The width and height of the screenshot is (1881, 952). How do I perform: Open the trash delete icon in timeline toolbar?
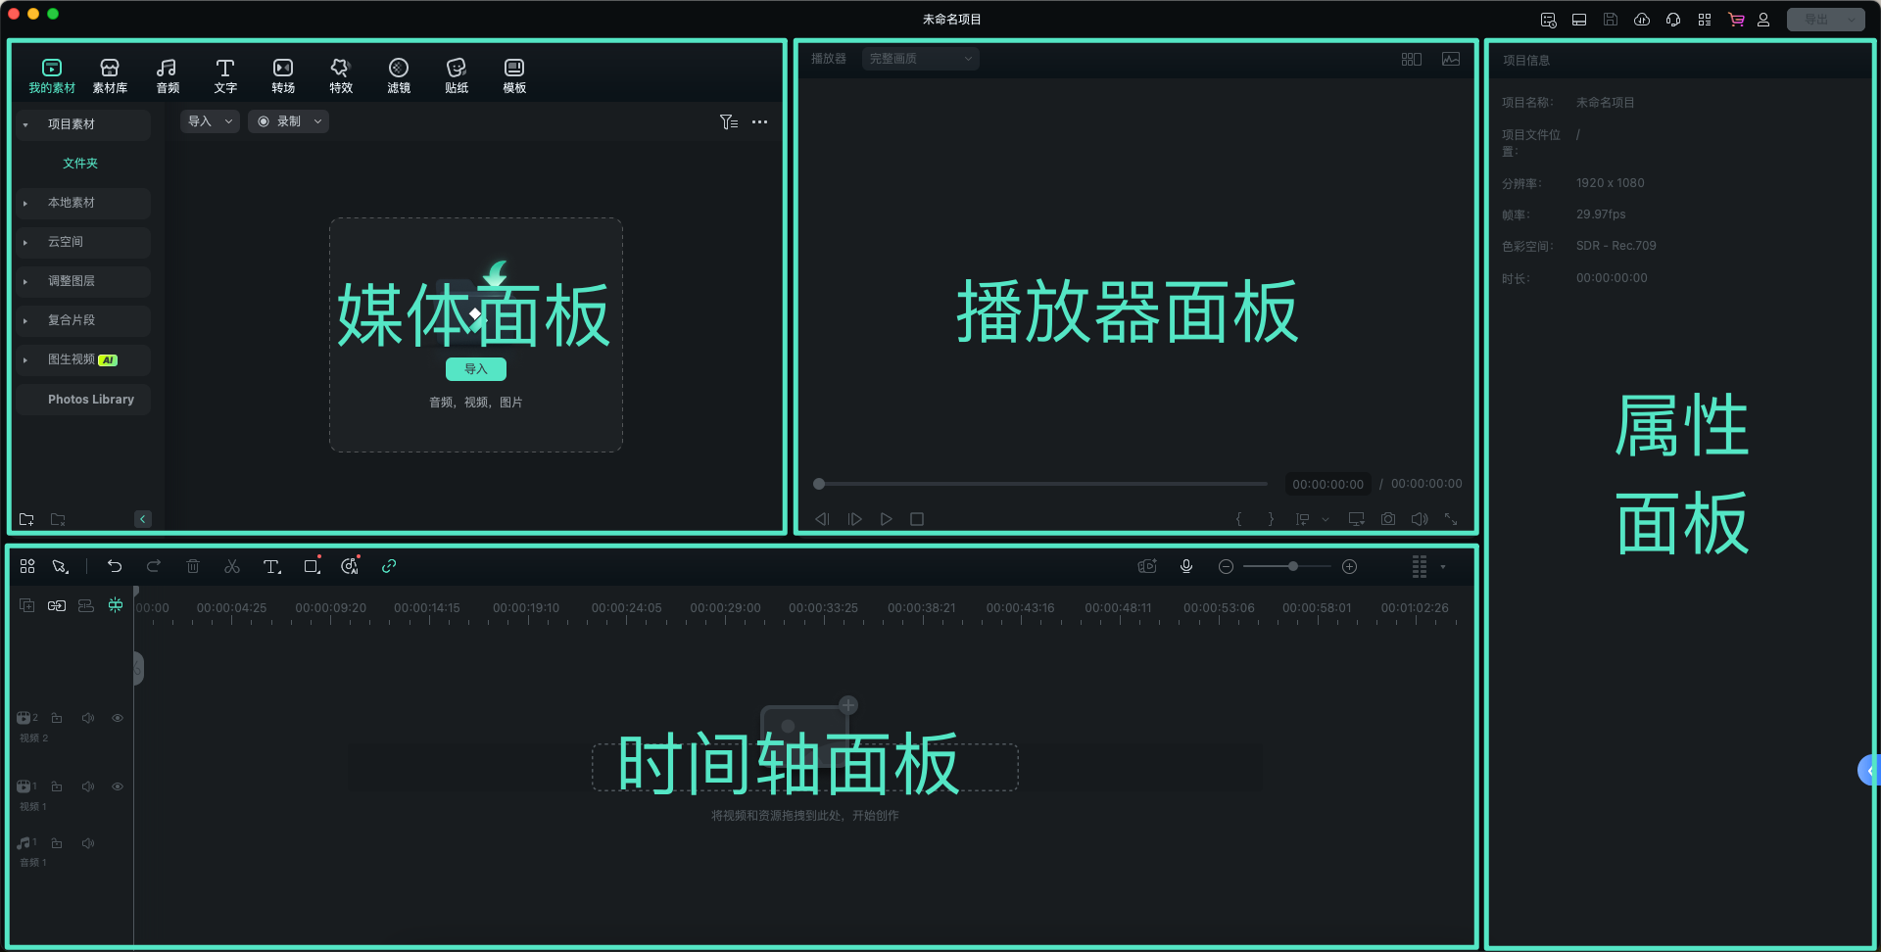pyautogui.click(x=193, y=566)
